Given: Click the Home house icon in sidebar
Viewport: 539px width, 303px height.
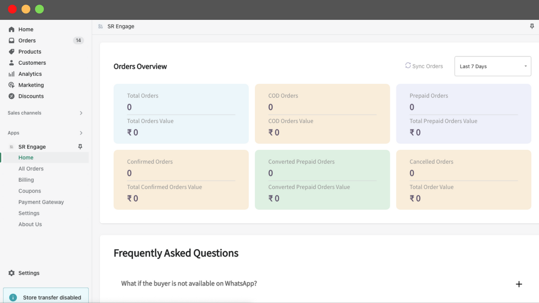Looking at the screenshot, I should click(x=11, y=29).
